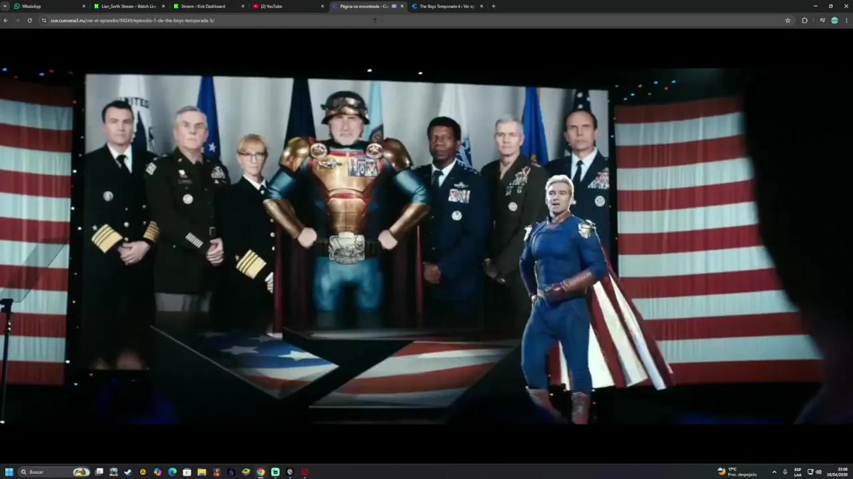Open the weather widget showing 17°C
The image size is (853, 479).
tap(737, 472)
